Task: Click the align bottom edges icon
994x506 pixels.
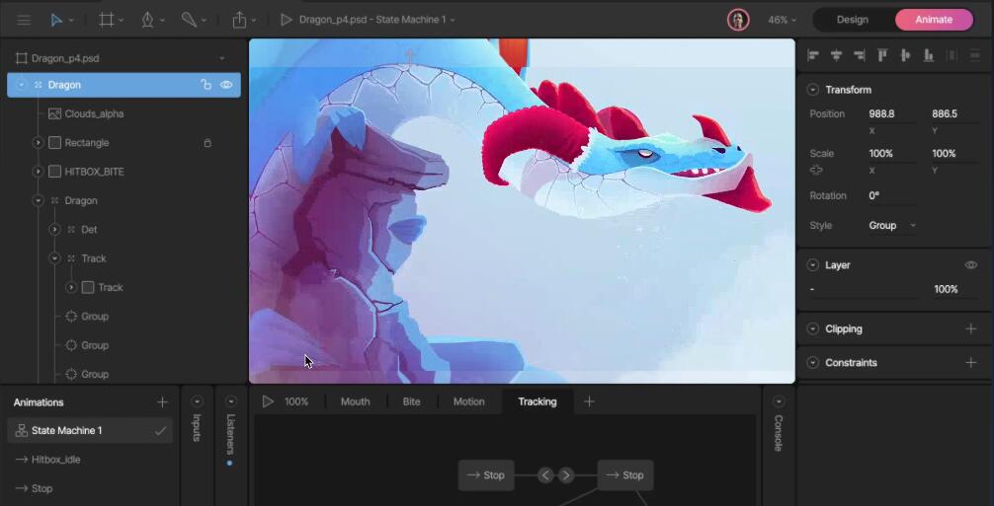Action: 929,55
